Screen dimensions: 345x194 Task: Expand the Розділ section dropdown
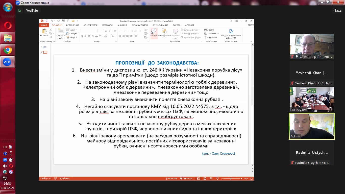pos(71,37)
